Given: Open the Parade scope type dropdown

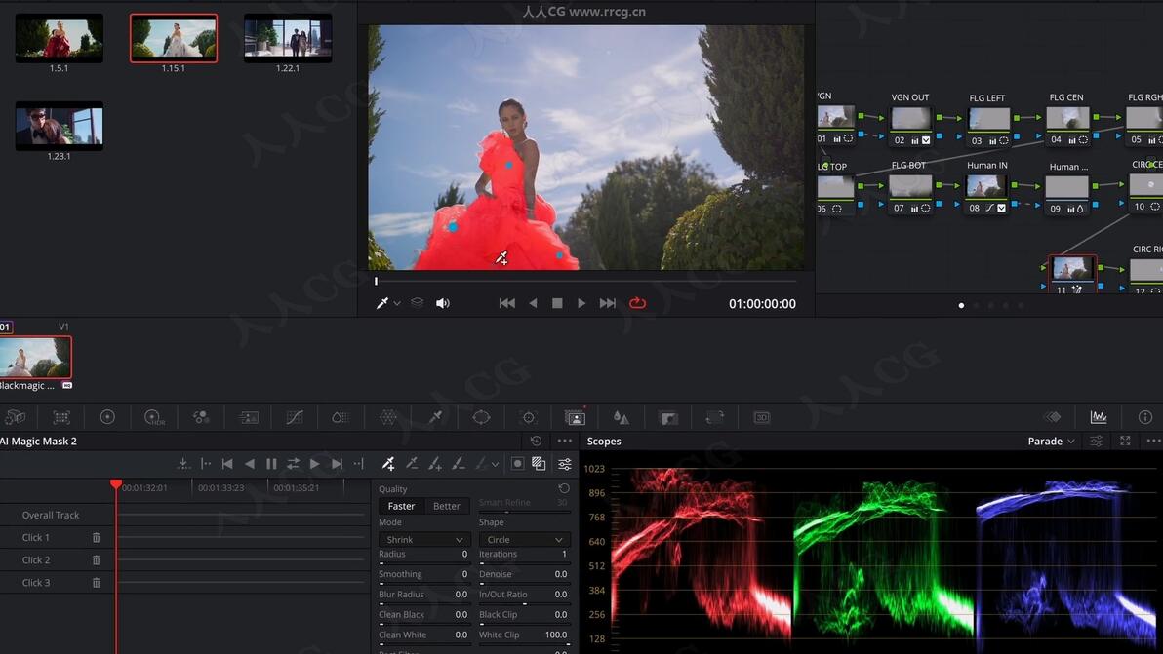Looking at the screenshot, I should [1051, 442].
